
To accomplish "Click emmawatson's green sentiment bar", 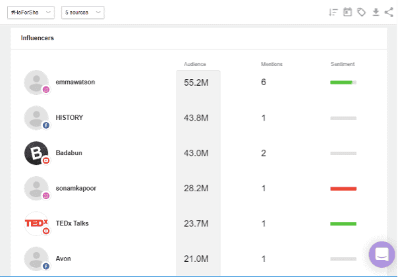I will coord(342,82).
